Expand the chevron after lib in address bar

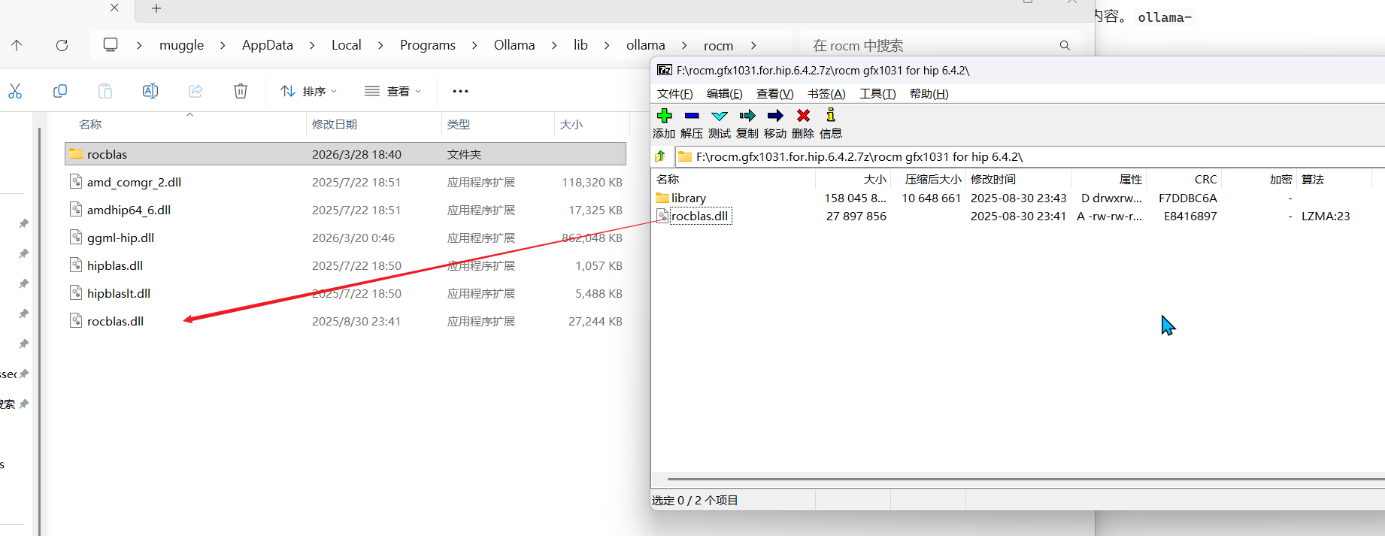click(607, 45)
